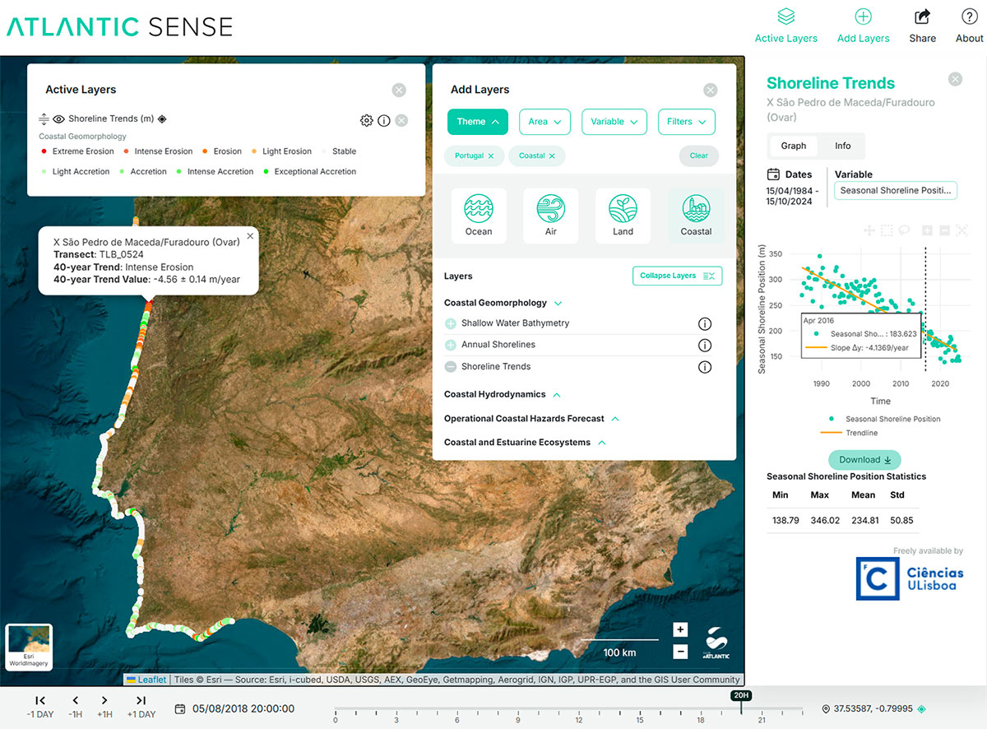Reset chart axes with autoscale icon
Screen dimensions: 987x729
[962, 230]
